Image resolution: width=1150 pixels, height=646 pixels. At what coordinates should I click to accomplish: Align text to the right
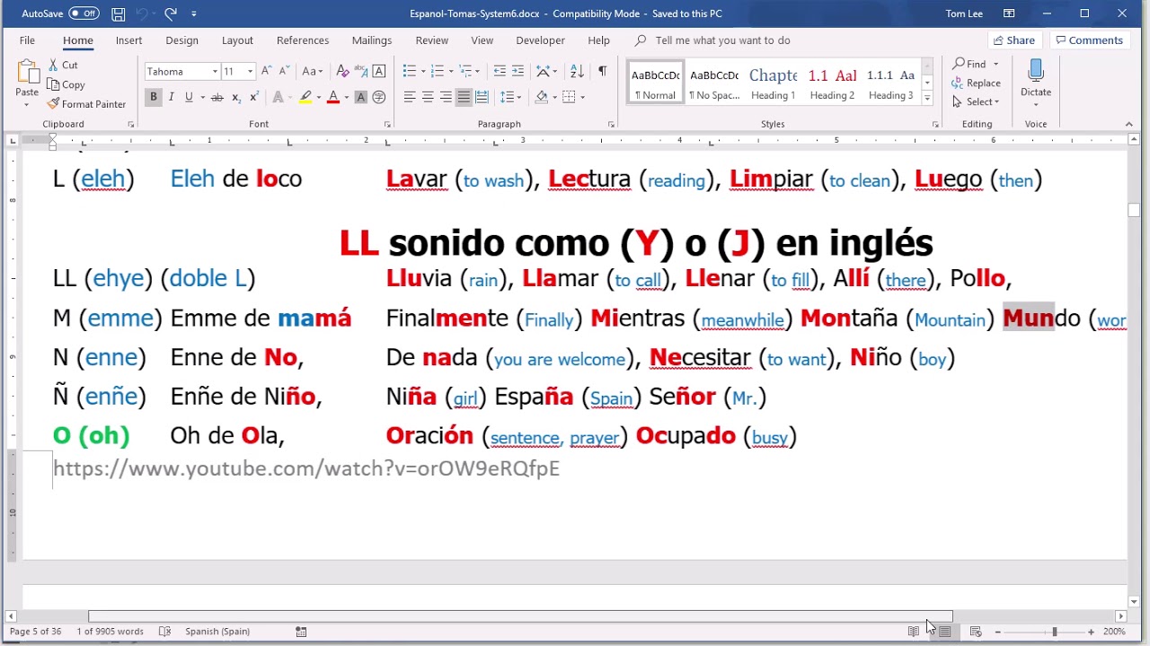coord(446,97)
